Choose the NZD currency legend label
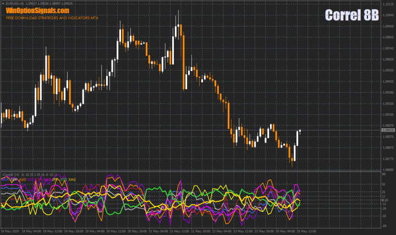 pos(31,179)
